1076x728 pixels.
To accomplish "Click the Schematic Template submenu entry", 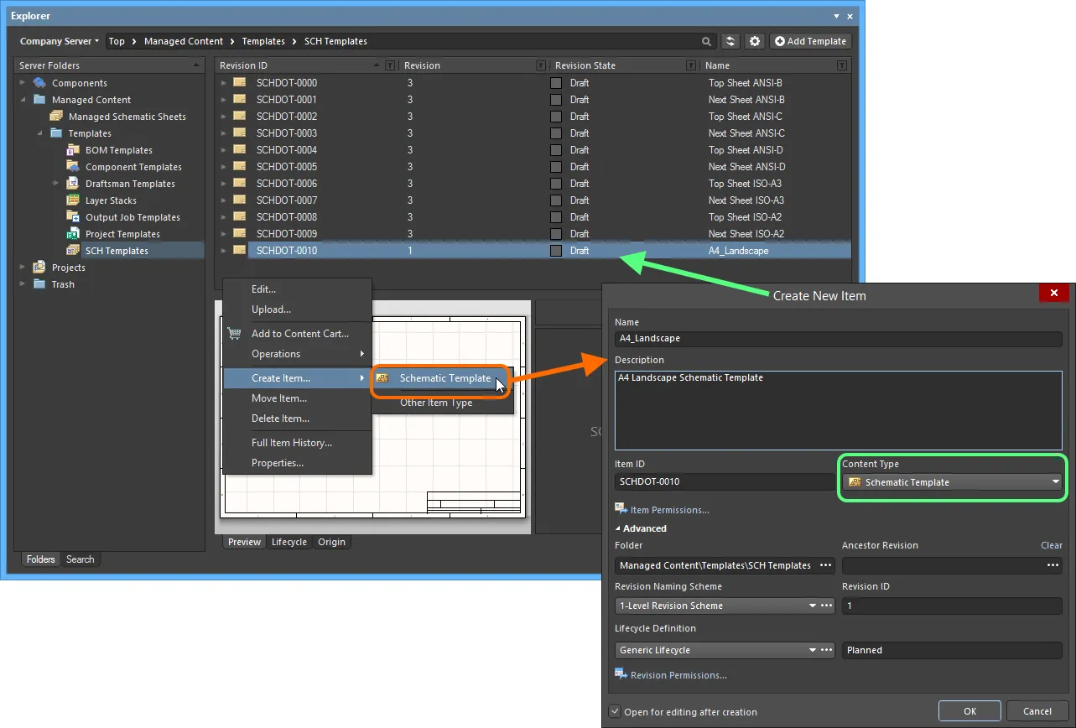I will pyautogui.click(x=442, y=378).
